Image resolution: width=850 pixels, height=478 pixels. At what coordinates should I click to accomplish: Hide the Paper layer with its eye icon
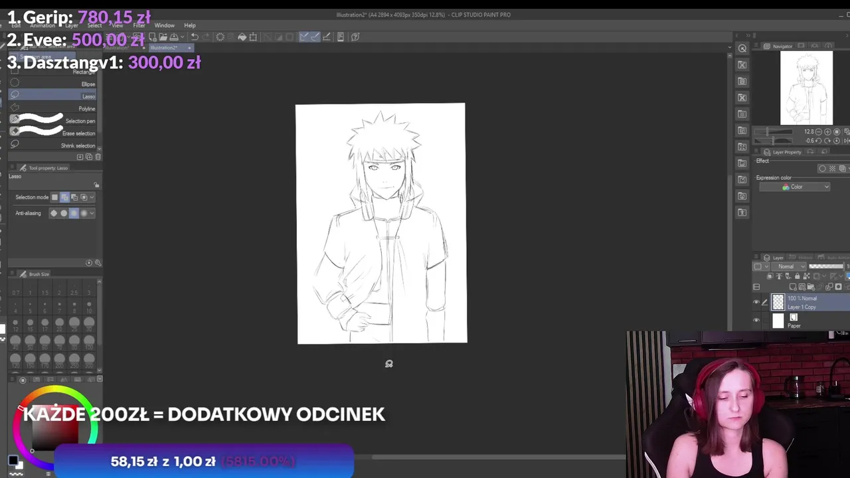(x=756, y=320)
